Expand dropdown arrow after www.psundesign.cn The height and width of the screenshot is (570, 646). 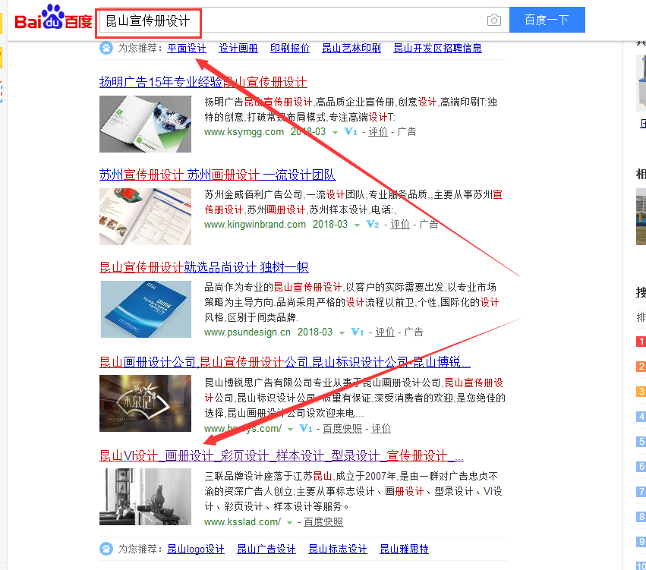[x=342, y=332]
